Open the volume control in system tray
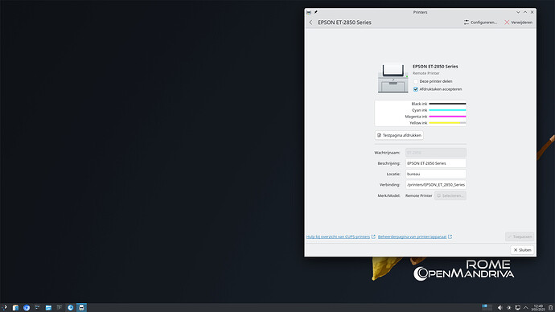Image resolution: width=555 pixels, height=312 pixels. pyautogui.click(x=499, y=308)
